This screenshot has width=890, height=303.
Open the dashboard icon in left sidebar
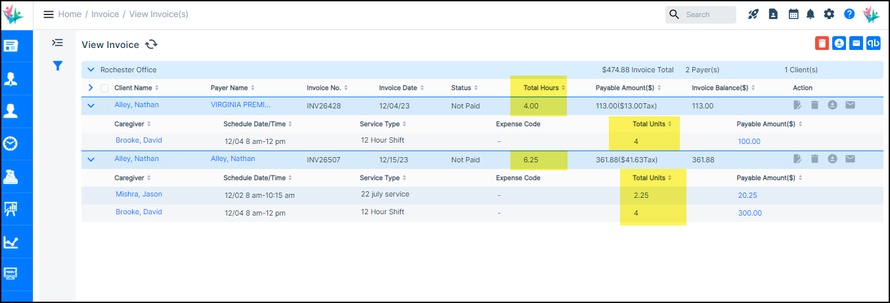coord(11,46)
